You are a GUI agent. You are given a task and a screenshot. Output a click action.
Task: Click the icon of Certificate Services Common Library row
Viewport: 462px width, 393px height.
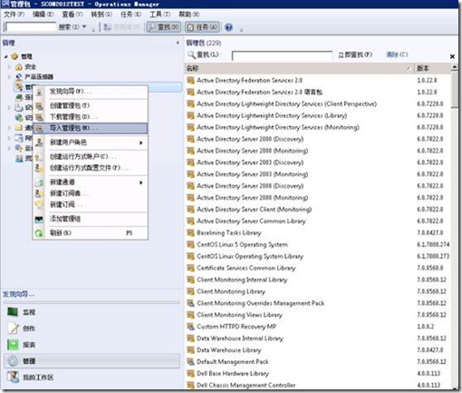click(x=190, y=268)
